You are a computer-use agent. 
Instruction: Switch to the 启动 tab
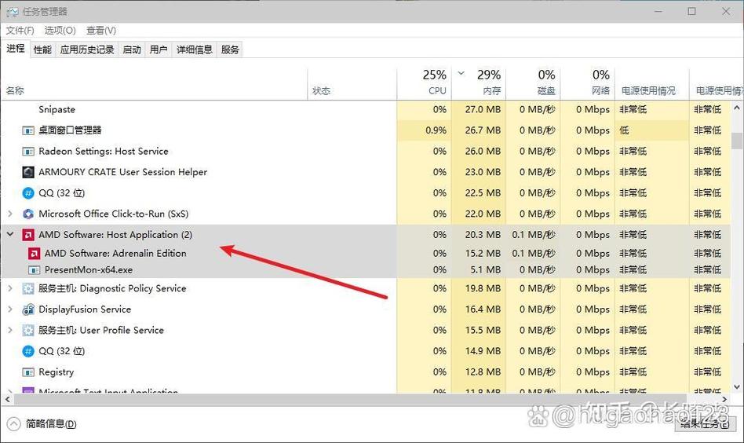click(132, 49)
